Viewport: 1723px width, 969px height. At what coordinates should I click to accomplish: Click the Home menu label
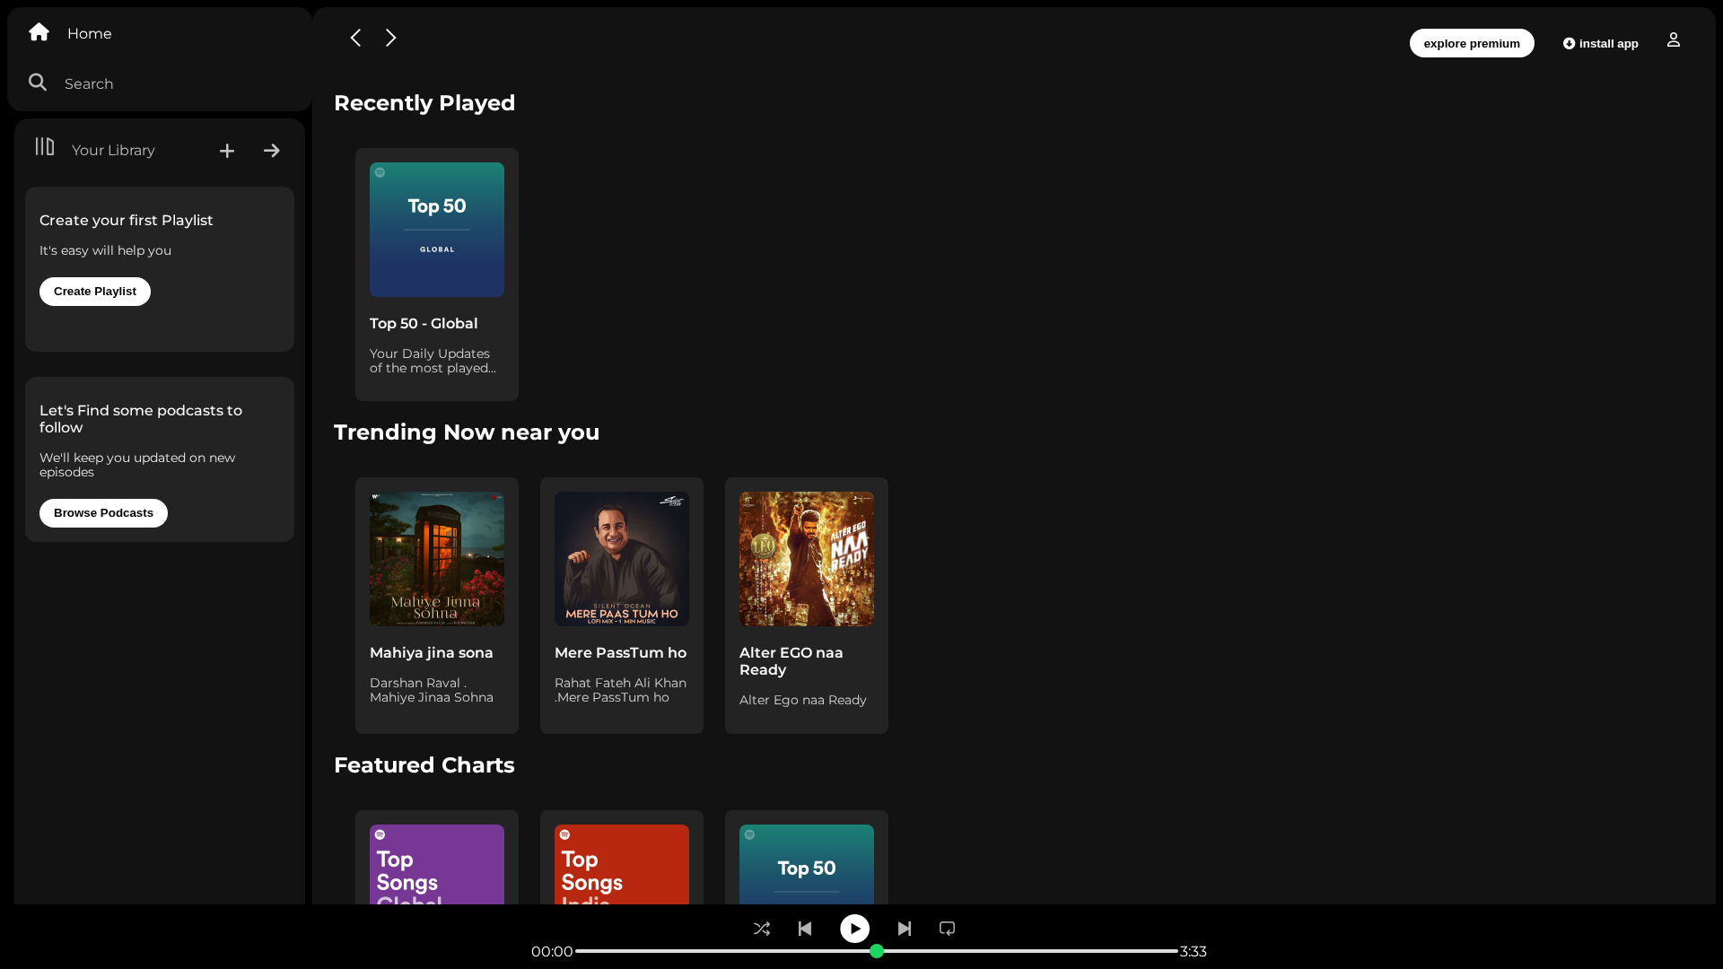[90, 33]
